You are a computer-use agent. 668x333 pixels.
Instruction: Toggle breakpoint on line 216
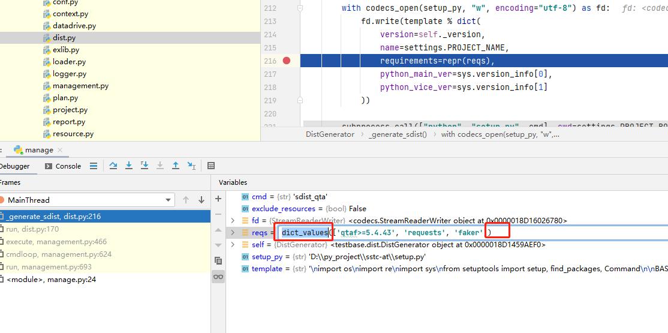tap(286, 61)
